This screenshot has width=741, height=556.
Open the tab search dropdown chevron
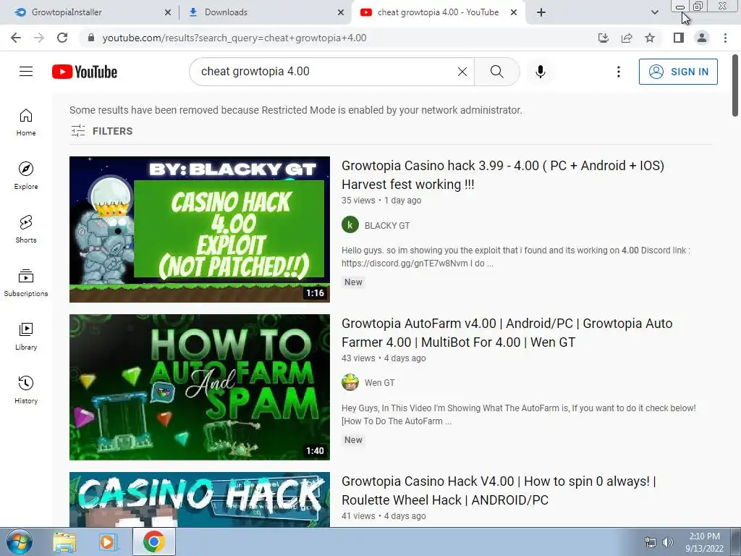(x=654, y=12)
